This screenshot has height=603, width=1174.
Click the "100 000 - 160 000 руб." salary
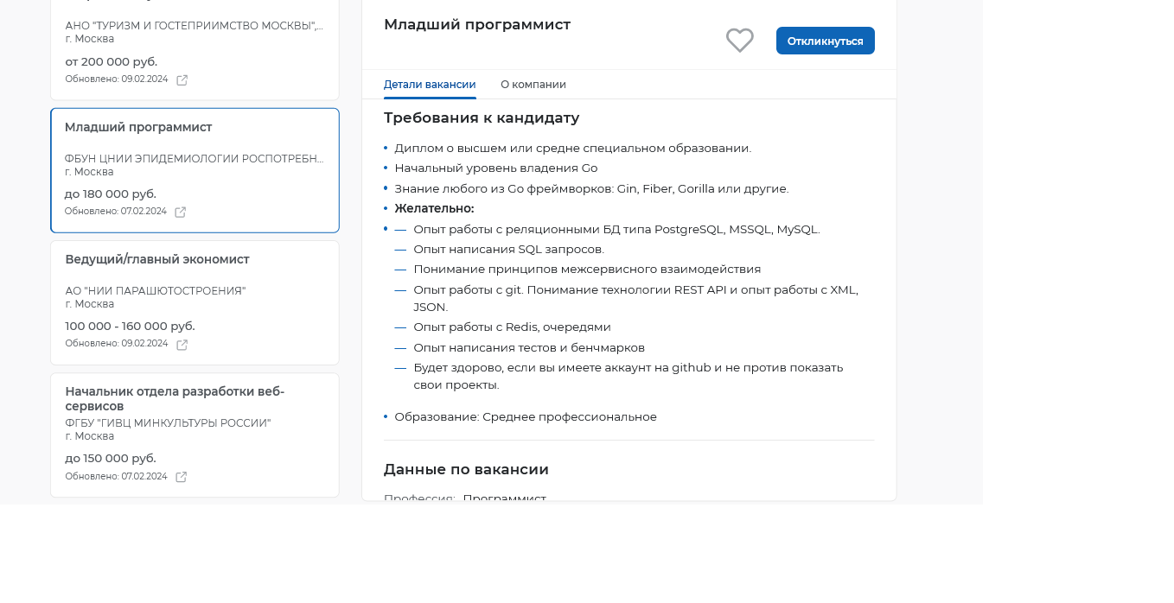(x=131, y=327)
